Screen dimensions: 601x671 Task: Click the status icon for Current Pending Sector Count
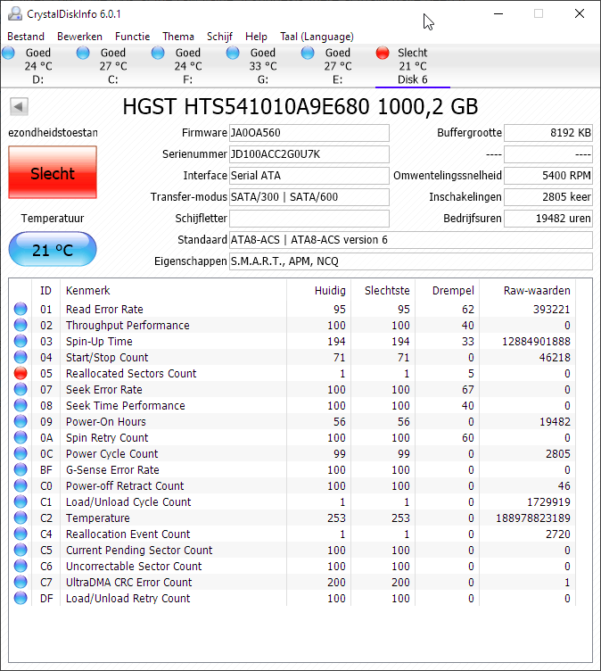21,550
